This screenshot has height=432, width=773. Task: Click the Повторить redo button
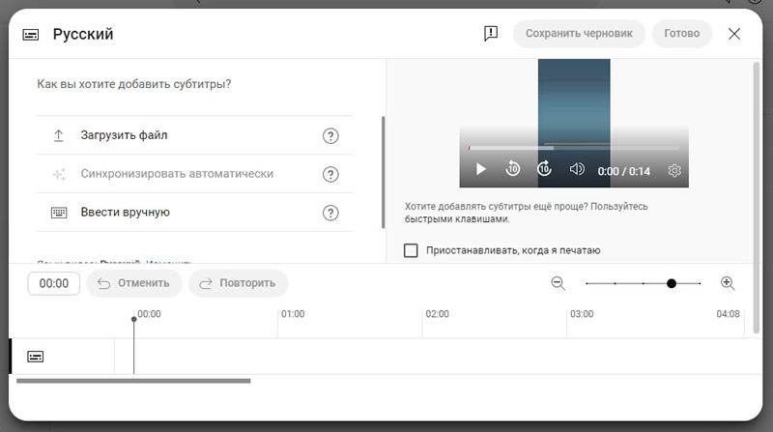pyautogui.click(x=238, y=283)
